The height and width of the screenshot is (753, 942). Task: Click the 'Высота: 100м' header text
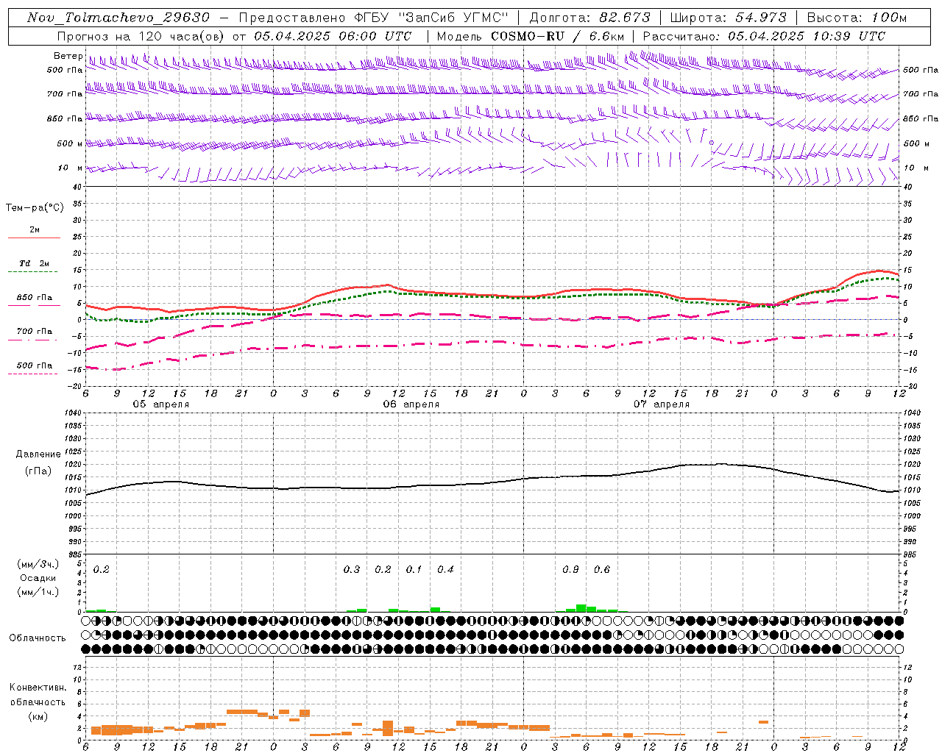(x=857, y=18)
